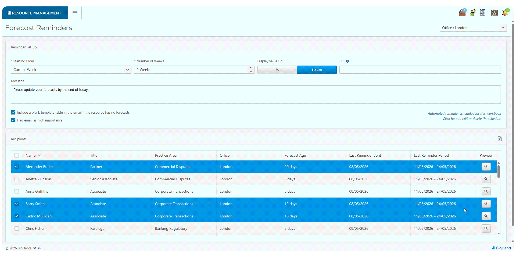Viewport: 516px width, 258px height.
Task: Click the add person resource icon
Action: click(x=473, y=13)
